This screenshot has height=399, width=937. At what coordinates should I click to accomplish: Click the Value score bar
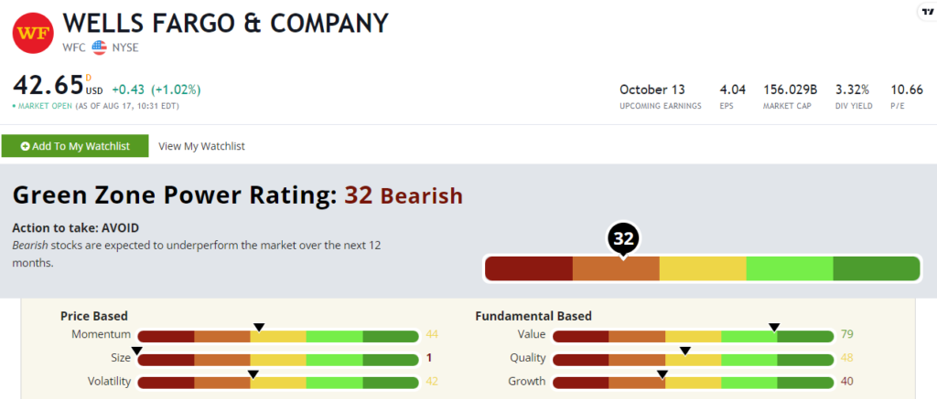(693, 336)
